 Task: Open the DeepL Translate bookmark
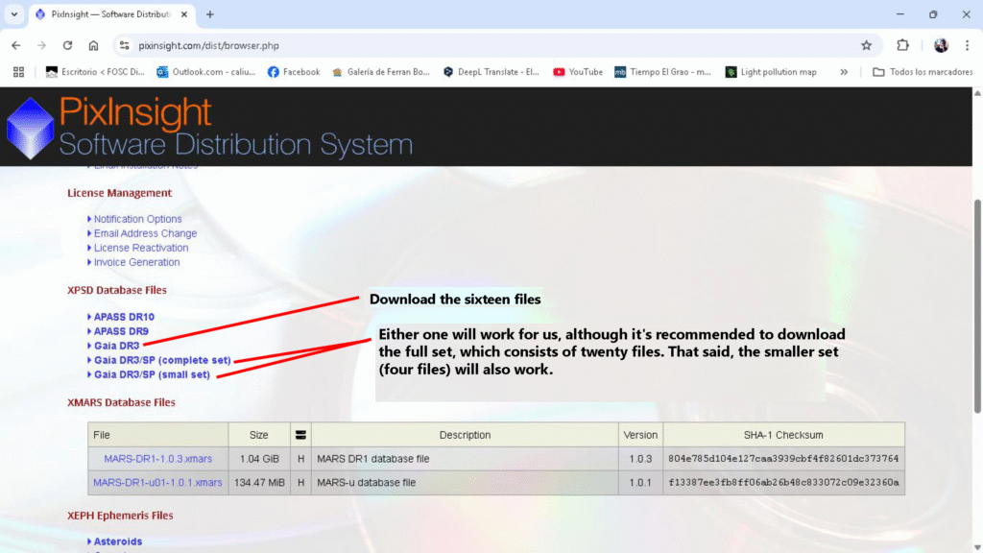click(x=491, y=72)
